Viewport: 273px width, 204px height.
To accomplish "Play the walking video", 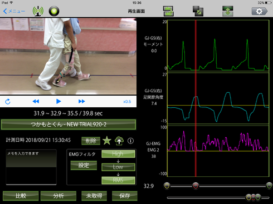I will 58,101.
